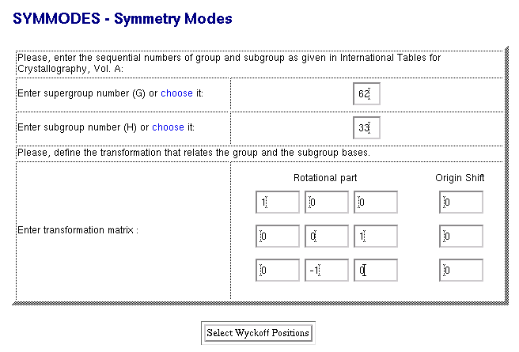The image size is (519, 352).
Task: Click rotational matrix row 3, column 3 field
Action: tap(375, 271)
